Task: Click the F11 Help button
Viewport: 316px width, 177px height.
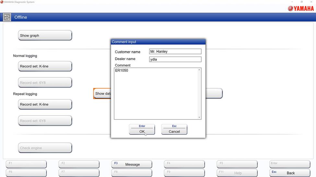Action: (237, 173)
